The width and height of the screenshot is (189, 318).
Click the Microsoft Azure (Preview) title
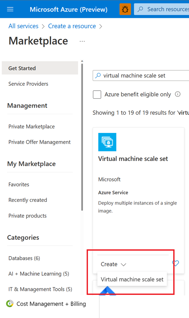coord(69,9)
